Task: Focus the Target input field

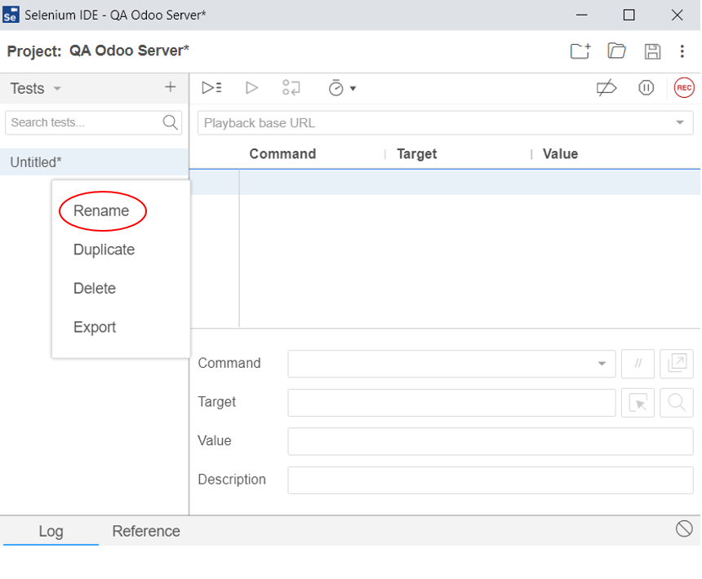Action: (x=451, y=403)
